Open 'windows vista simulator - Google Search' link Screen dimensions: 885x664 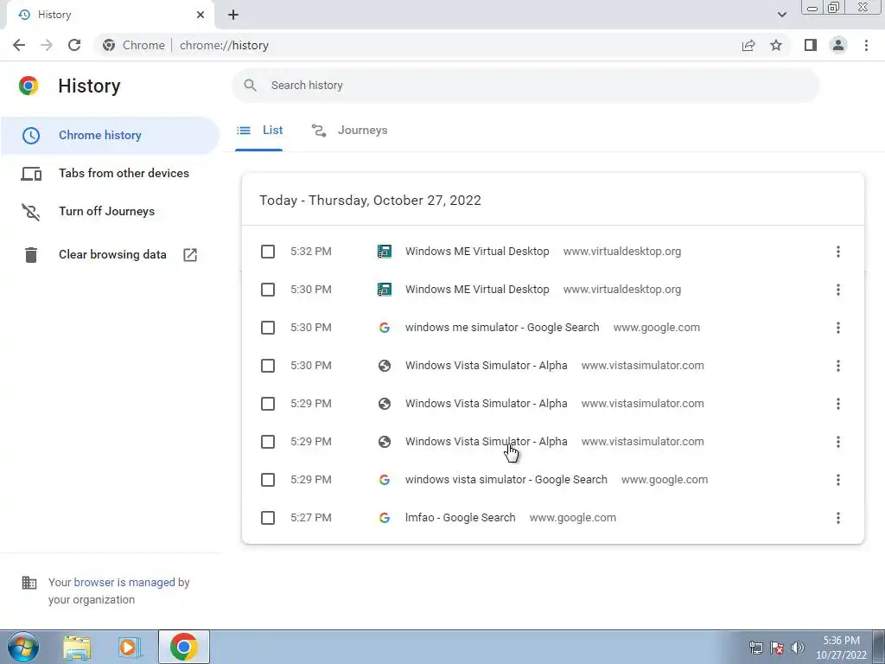(506, 480)
